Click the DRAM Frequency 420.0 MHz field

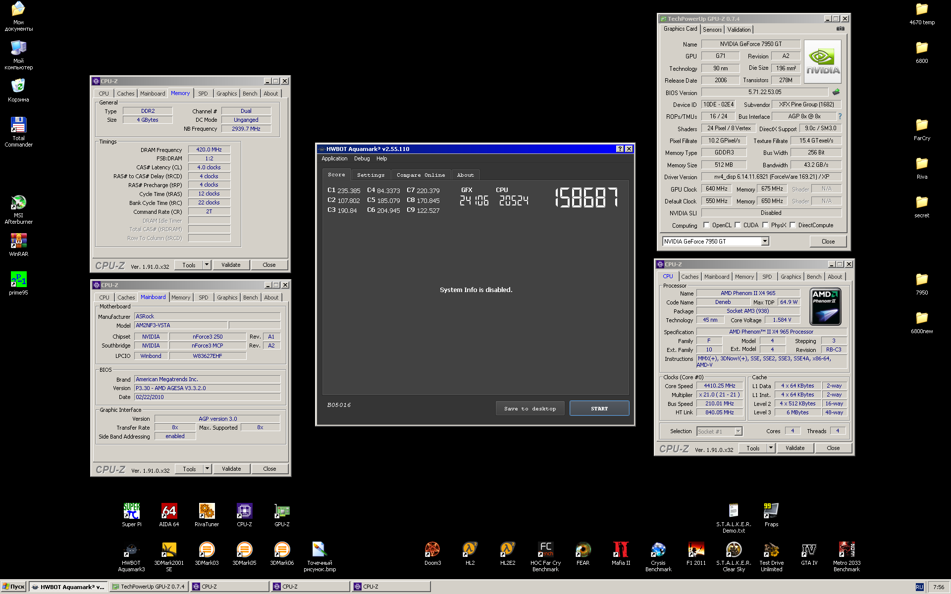pyautogui.click(x=209, y=149)
